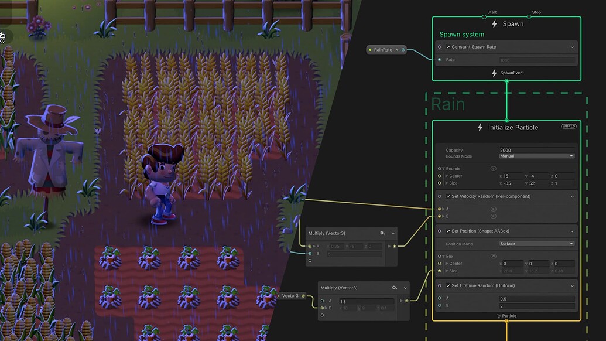Click the lightning bolt icon in the Spawn header

point(495,24)
